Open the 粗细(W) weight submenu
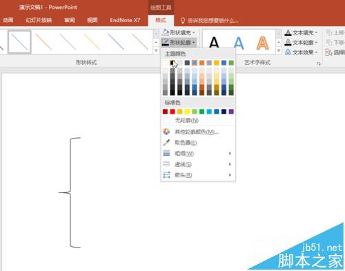 pyautogui.click(x=198, y=154)
